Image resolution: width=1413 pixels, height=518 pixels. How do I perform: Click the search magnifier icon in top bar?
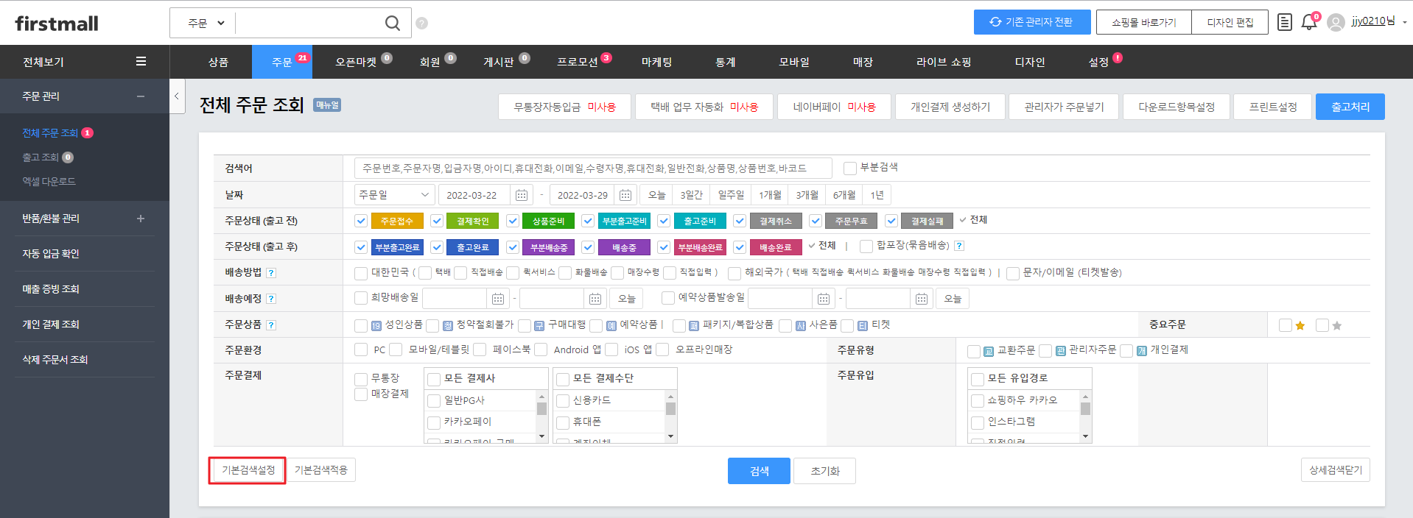393,24
